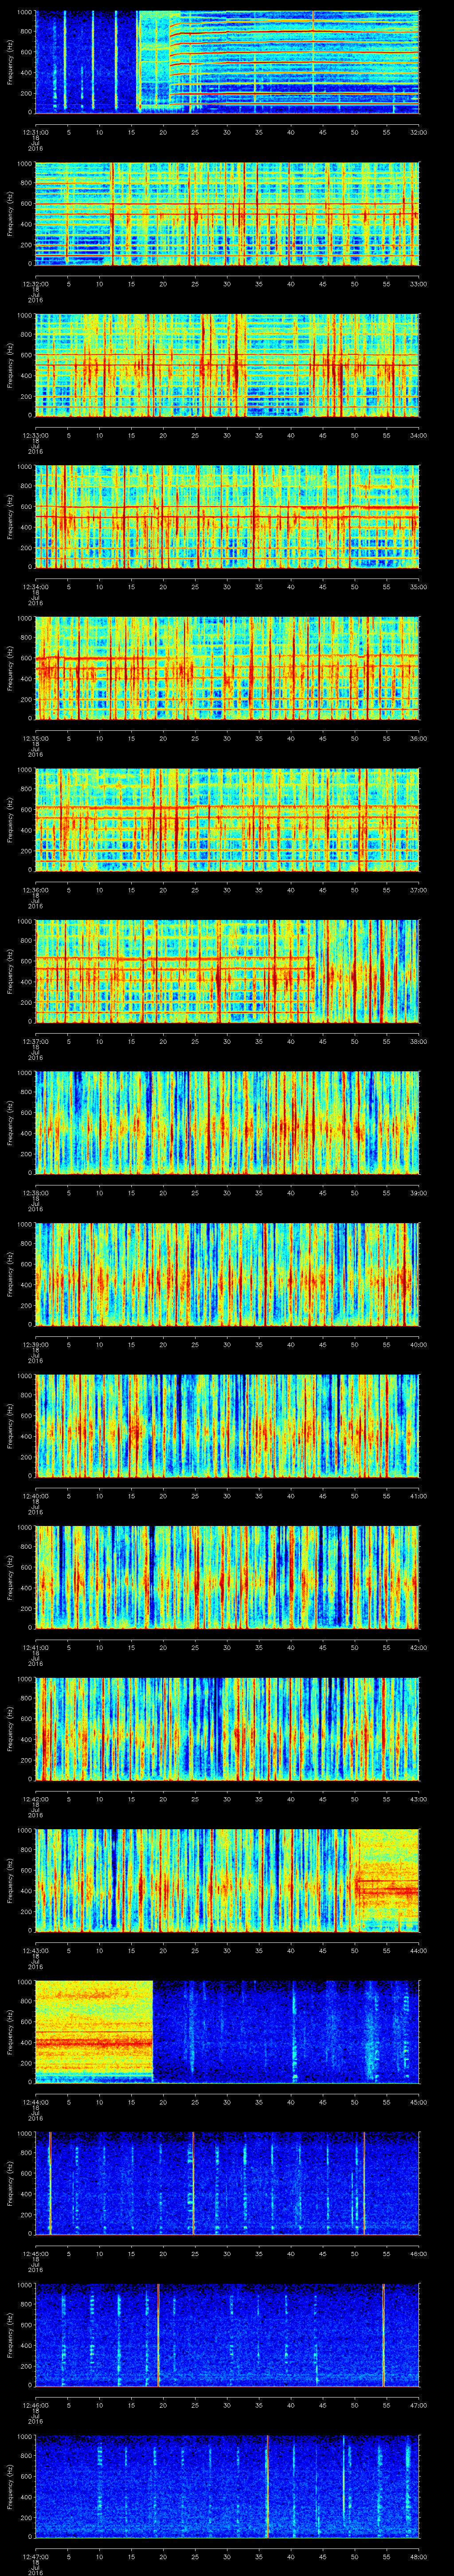Viewport: 454px width, 2576px height.
Task: Click the spectrogram panel starting at 12:33:00
Action: pyautogui.click(x=227, y=364)
